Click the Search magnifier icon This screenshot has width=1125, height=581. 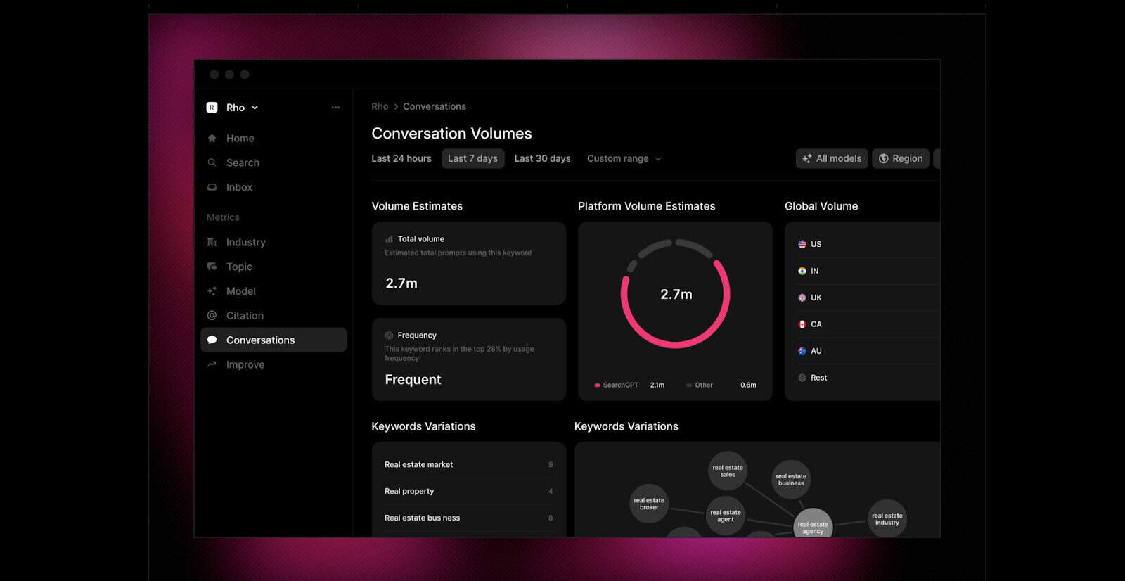point(212,162)
